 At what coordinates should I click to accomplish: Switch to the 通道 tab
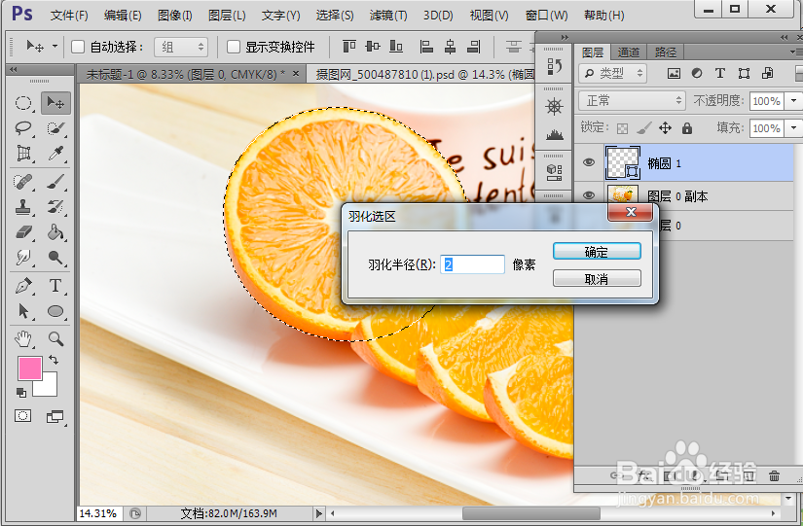point(629,53)
